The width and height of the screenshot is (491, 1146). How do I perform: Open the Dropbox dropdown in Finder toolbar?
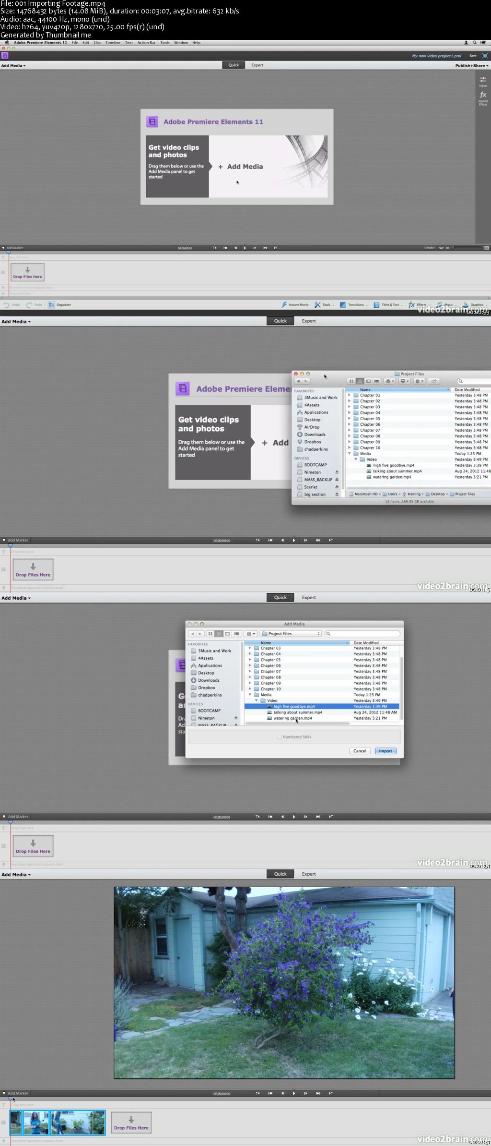[x=405, y=381]
